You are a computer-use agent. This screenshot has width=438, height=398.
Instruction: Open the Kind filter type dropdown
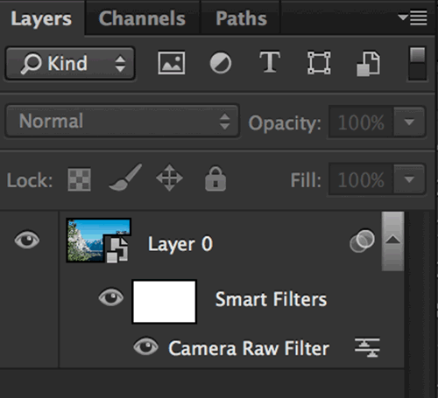[x=70, y=63]
